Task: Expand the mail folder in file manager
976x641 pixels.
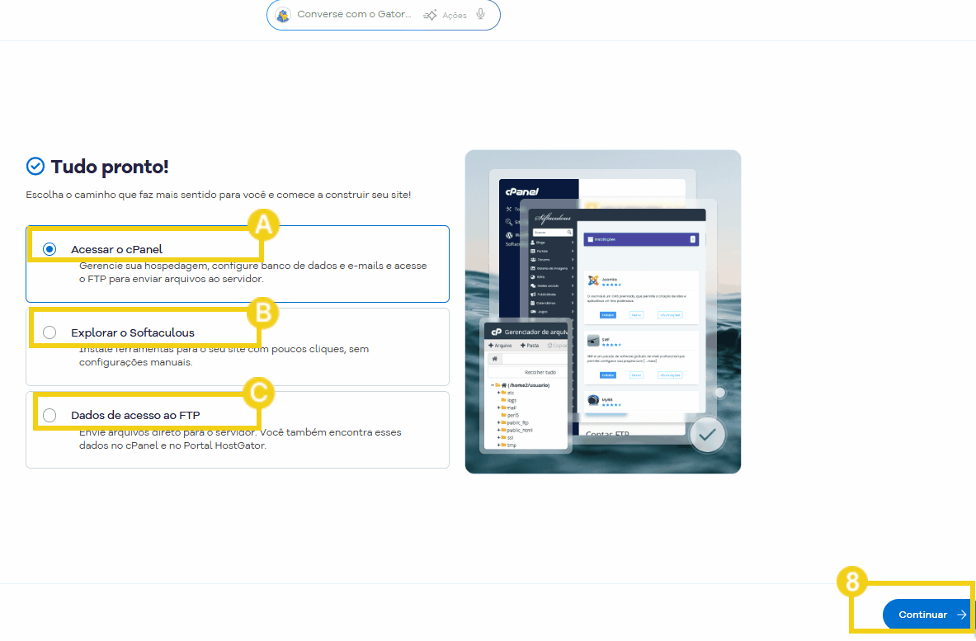Action: 498,408
